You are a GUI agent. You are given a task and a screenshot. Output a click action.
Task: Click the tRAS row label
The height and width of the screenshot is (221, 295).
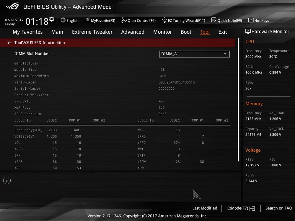point(18,162)
